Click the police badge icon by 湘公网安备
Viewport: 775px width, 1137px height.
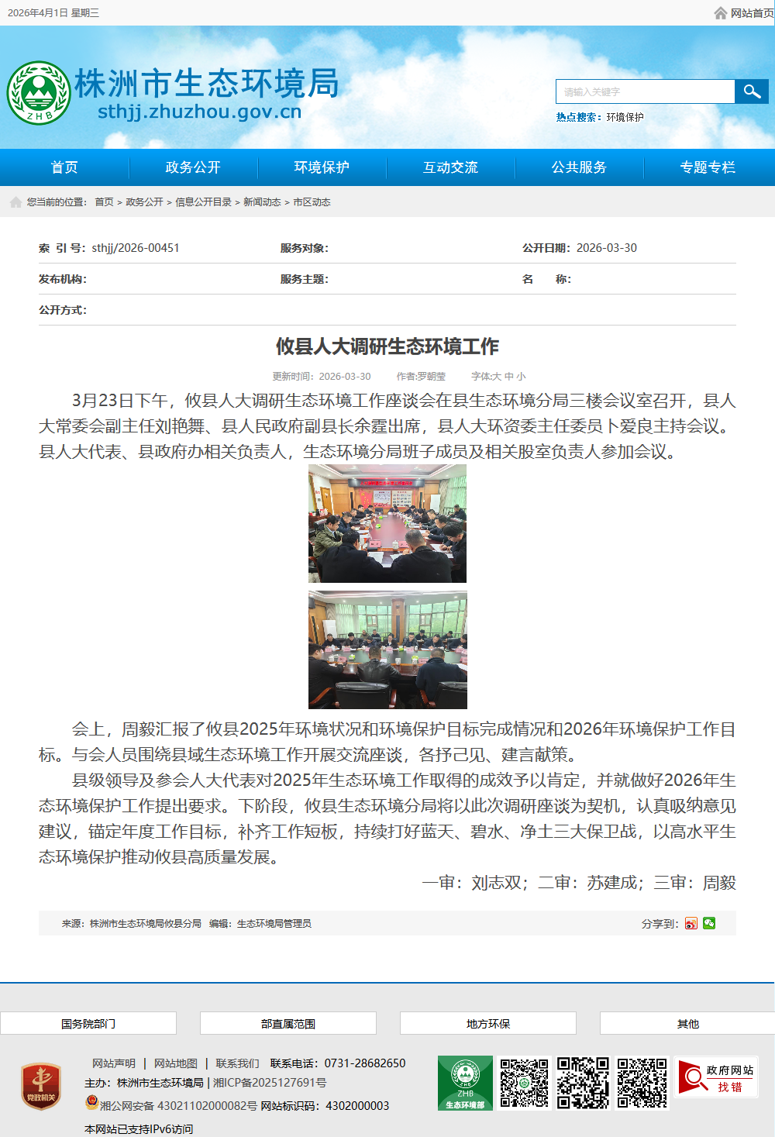(x=91, y=1103)
